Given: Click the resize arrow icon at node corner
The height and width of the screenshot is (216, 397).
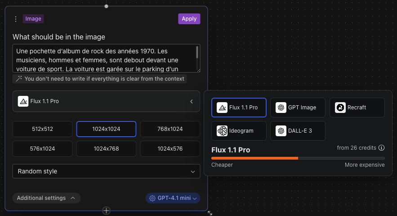Looking at the screenshot, I should click(210, 213).
